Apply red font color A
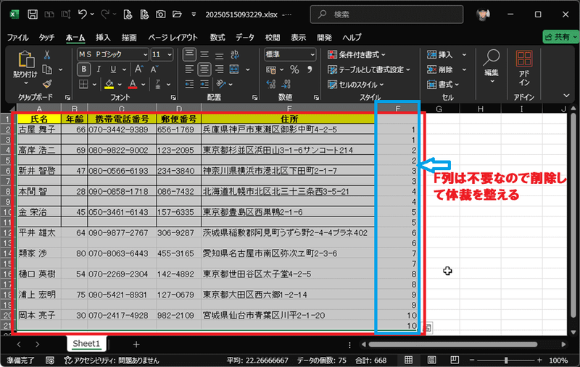 133,84
